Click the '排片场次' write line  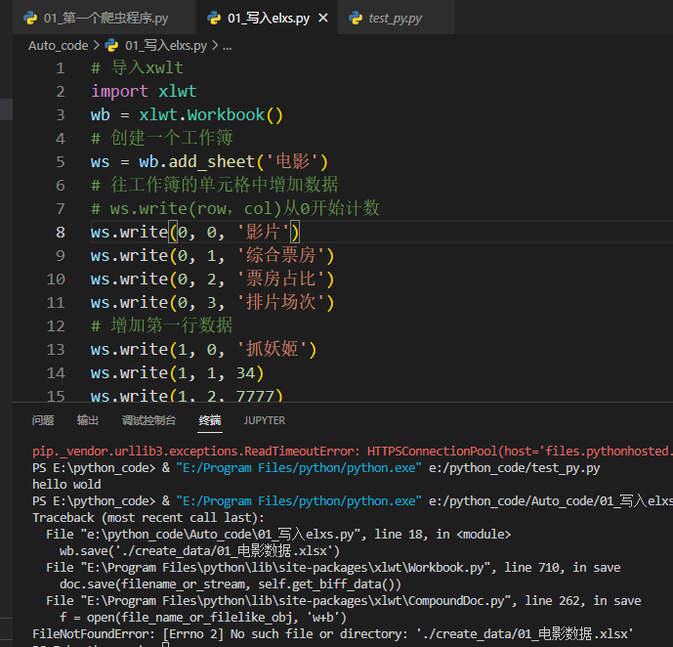(x=212, y=303)
